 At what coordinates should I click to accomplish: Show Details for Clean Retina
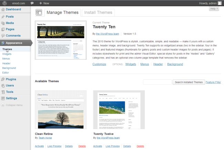click(69, 146)
